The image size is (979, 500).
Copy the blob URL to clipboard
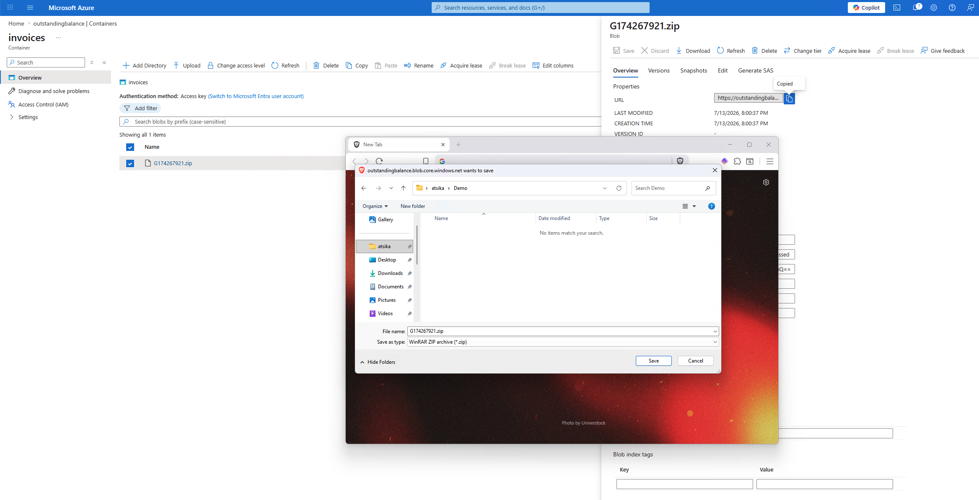[x=789, y=98]
